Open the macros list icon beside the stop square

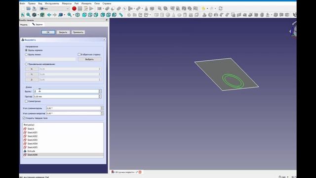[85, 8]
